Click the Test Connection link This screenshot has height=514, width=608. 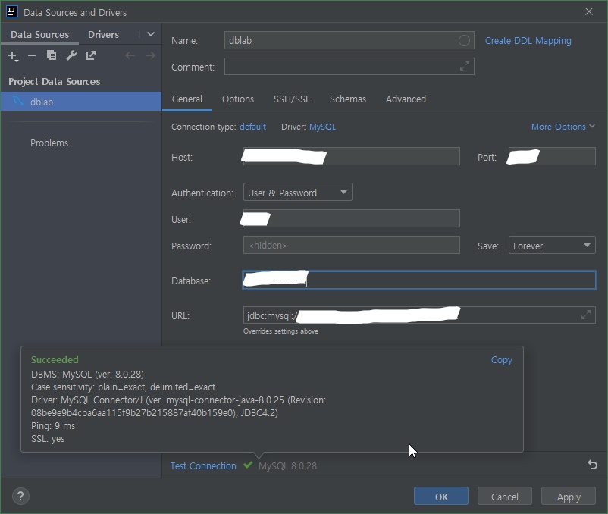pyautogui.click(x=203, y=466)
